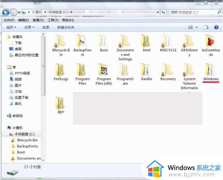The width and height of the screenshot is (223, 180).
Task: Open the 帮助(H) menu
Action: [x=68, y=20]
